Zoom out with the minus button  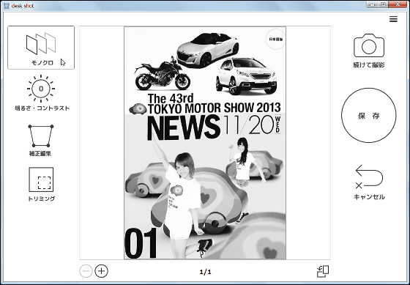point(86,271)
